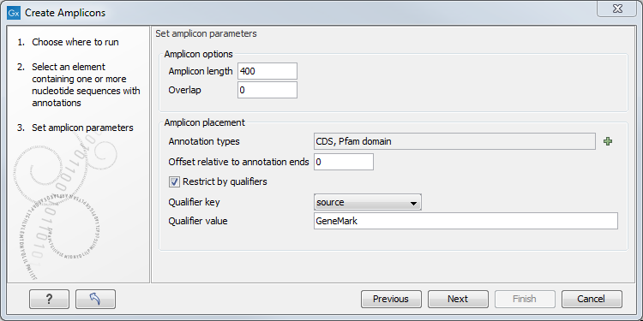Click the Gx application icon in title bar
The height and width of the screenshot is (321, 643).
14,13
